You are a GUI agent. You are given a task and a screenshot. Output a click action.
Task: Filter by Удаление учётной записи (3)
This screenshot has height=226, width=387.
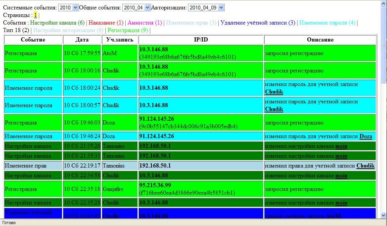click(x=258, y=23)
